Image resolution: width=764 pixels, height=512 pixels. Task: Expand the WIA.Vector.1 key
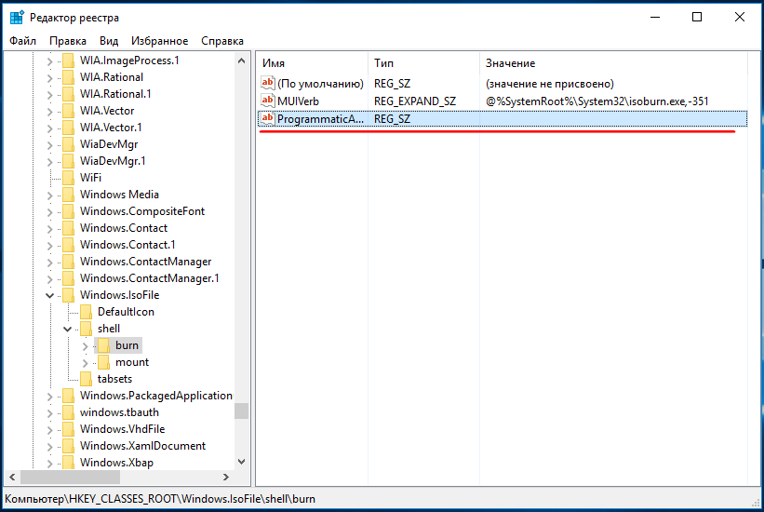pyautogui.click(x=49, y=128)
